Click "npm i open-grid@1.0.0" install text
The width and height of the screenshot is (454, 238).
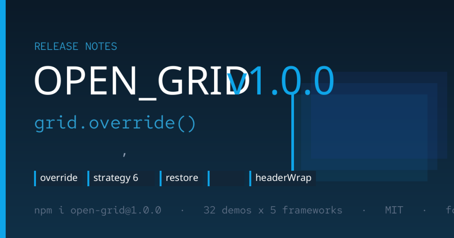point(98,210)
